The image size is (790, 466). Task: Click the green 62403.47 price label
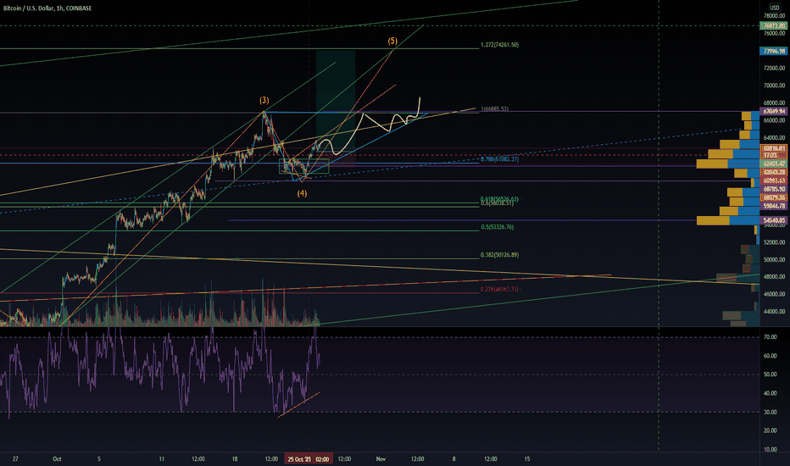(x=774, y=164)
